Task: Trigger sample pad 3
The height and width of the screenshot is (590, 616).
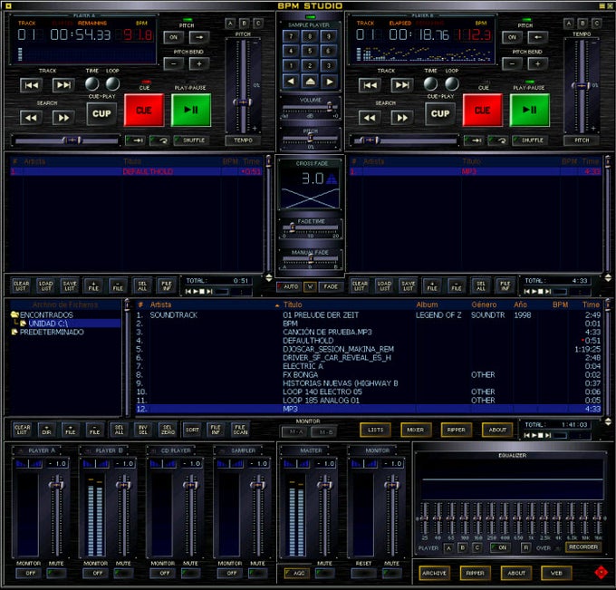Action: 329,65
